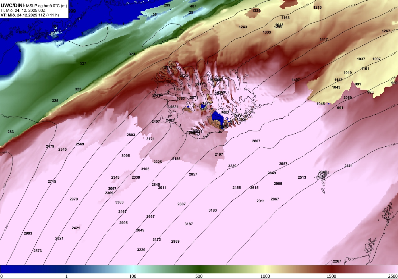The height and width of the screenshot is (279, 398).
Task: Click the value 2993 on the map
Action: pos(28,233)
